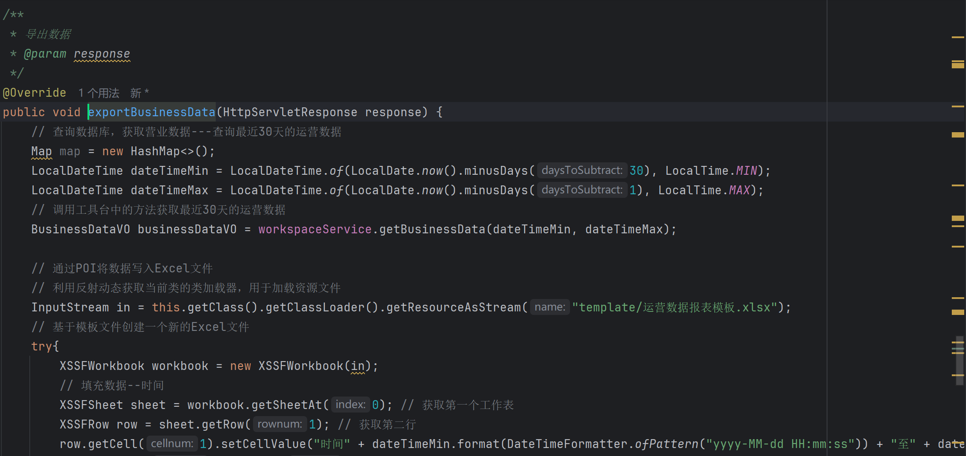Click the comment starting '查询数据库'
966x456 pixels.
(x=186, y=132)
